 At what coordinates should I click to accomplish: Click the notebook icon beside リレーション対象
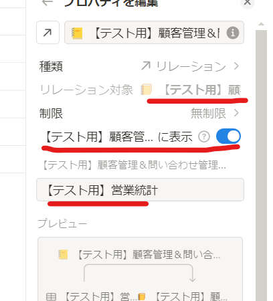pos(146,90)
